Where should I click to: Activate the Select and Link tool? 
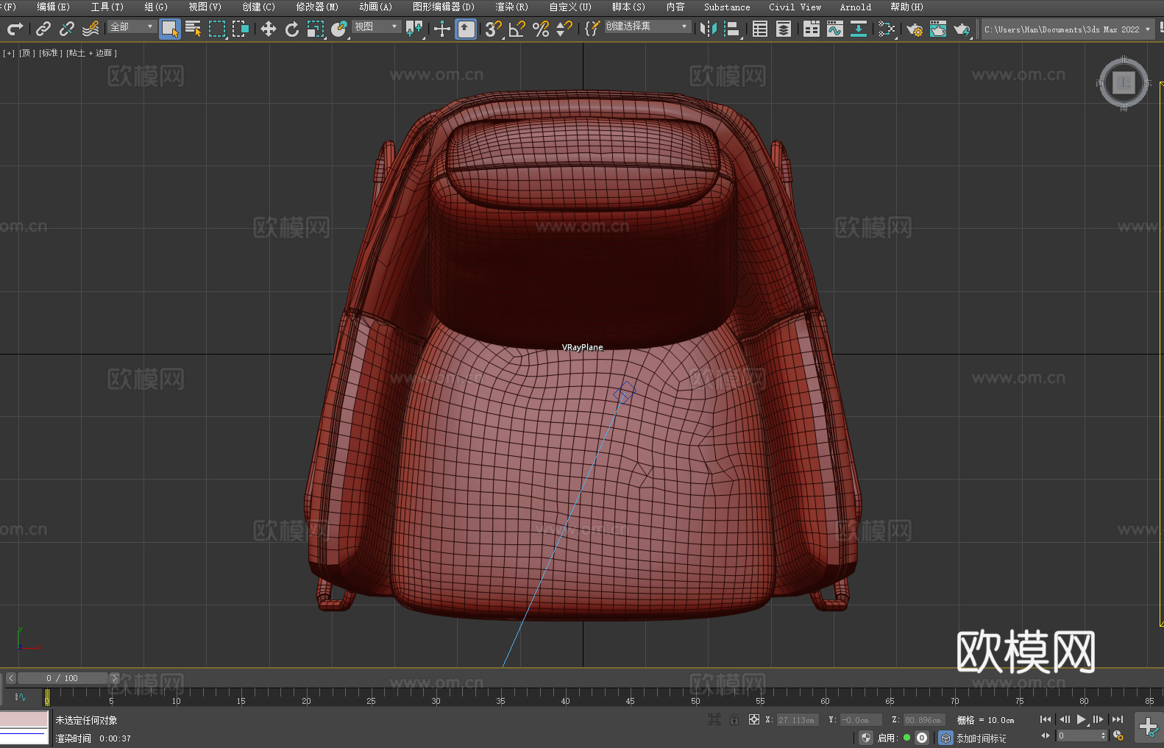coord(43,29)
